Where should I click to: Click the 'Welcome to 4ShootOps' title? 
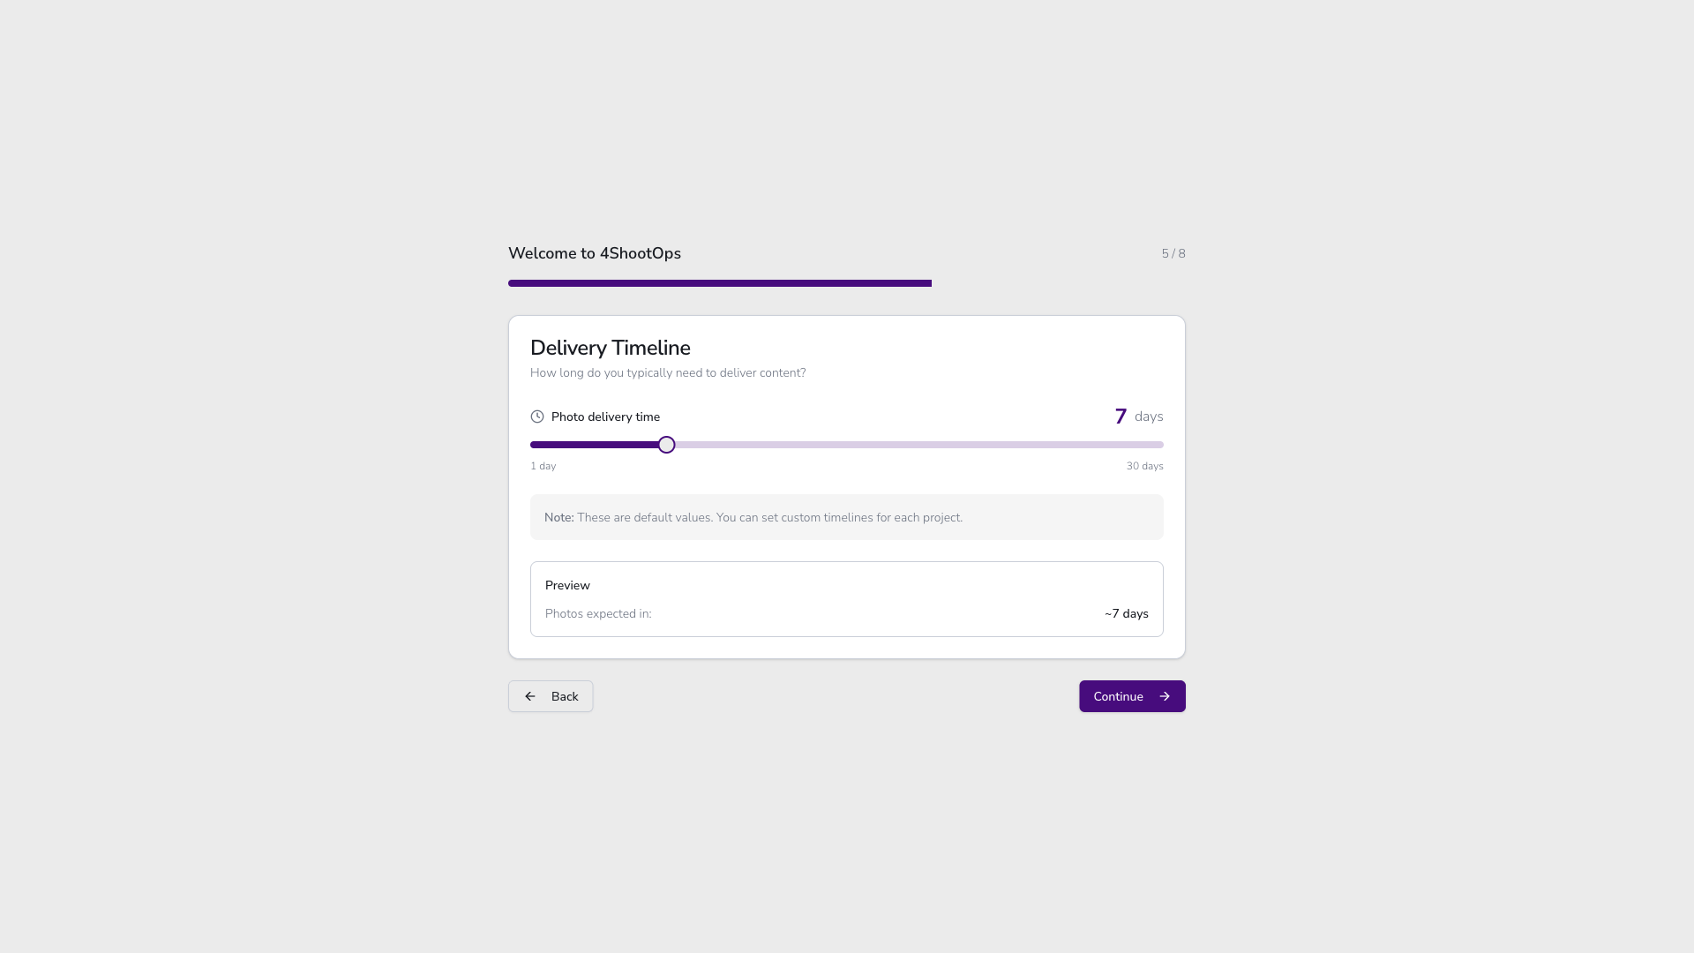coord(594,253)
